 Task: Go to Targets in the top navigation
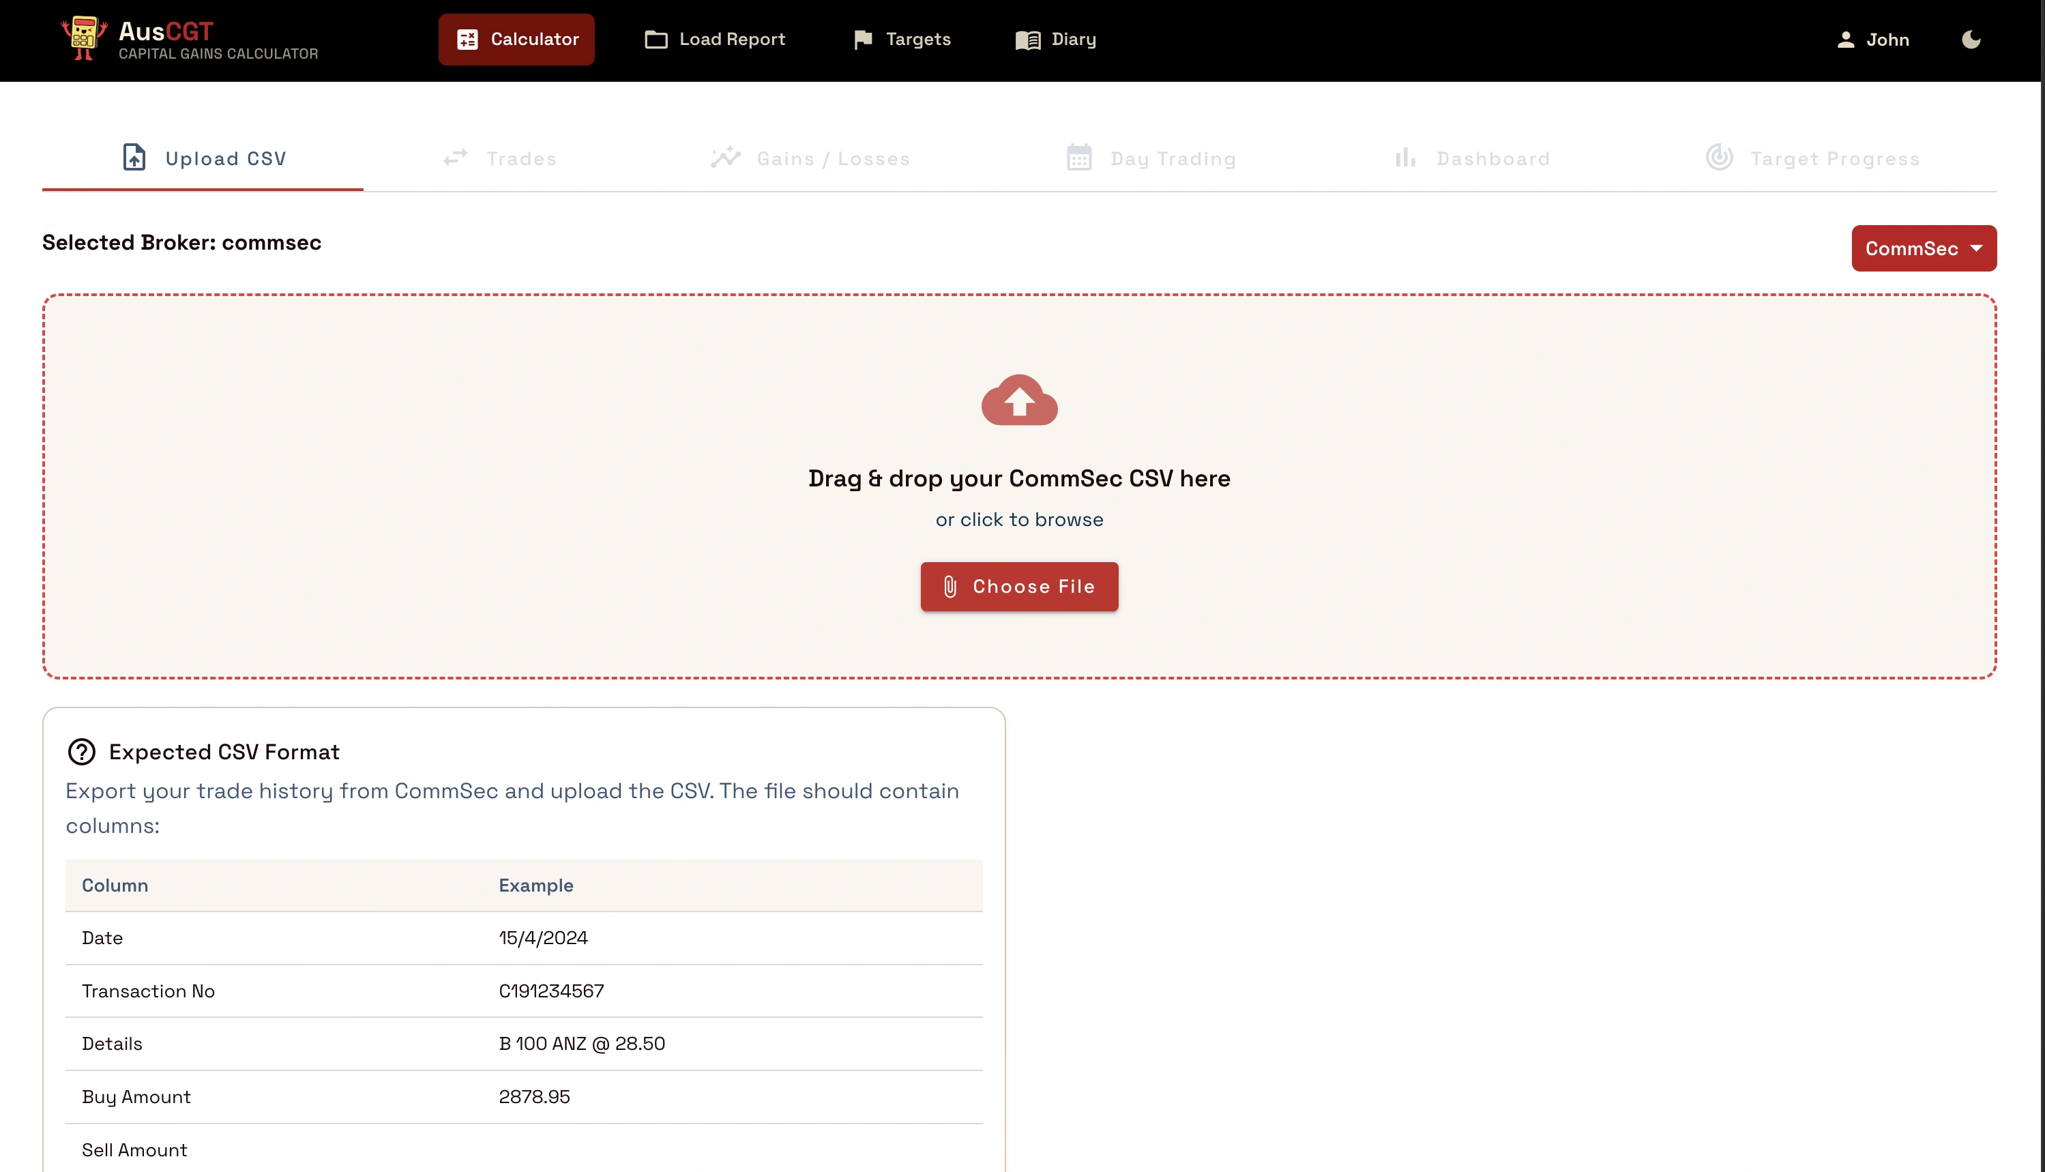[x=901, y=40]
